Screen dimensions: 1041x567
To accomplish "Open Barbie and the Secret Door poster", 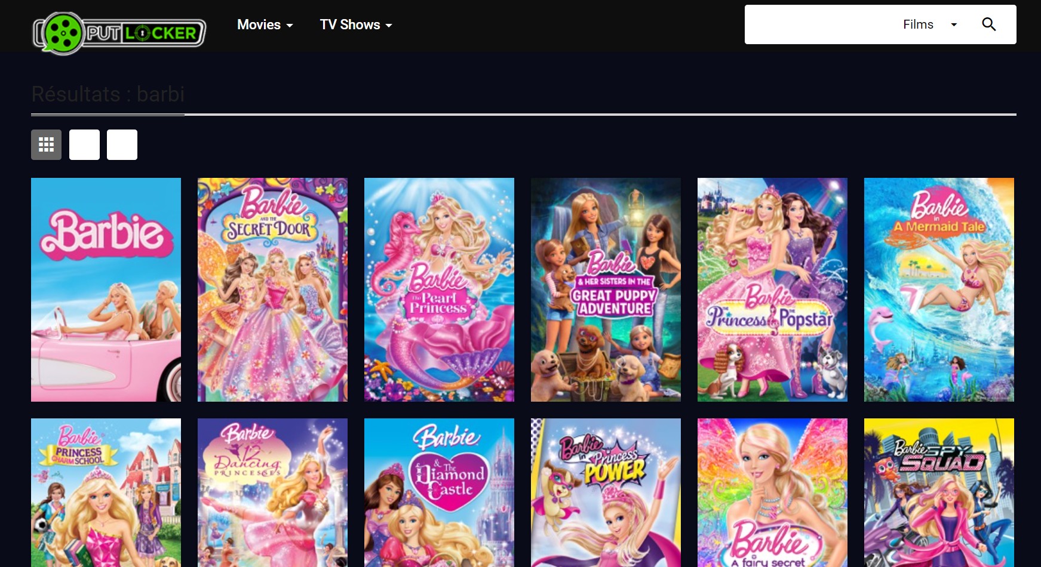I will click(x=272, y=289).
